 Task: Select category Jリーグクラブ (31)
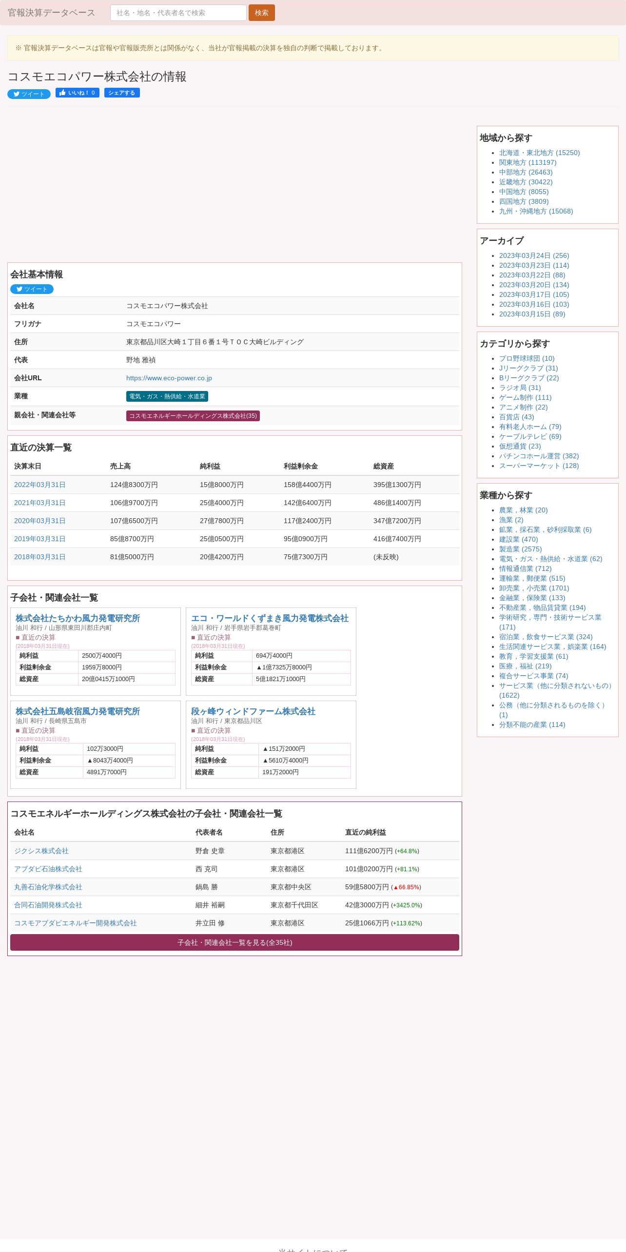528,368
